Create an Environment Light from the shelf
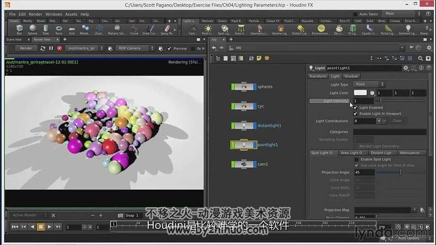The image size is (436, 245). [321, 30]
